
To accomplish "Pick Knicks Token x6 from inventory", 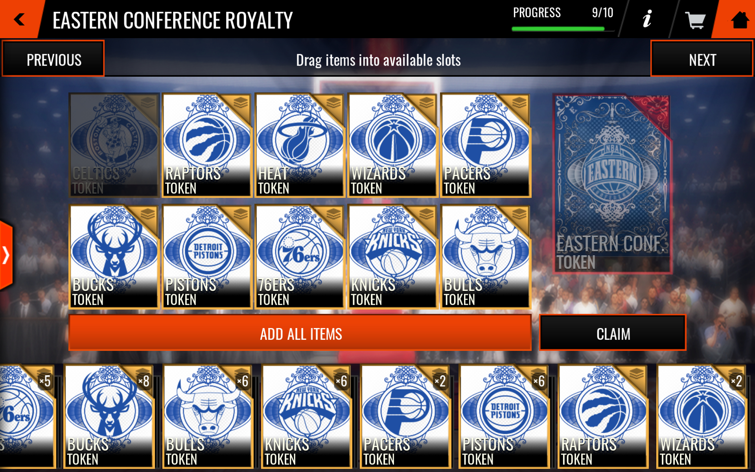I will click(306, 416).
